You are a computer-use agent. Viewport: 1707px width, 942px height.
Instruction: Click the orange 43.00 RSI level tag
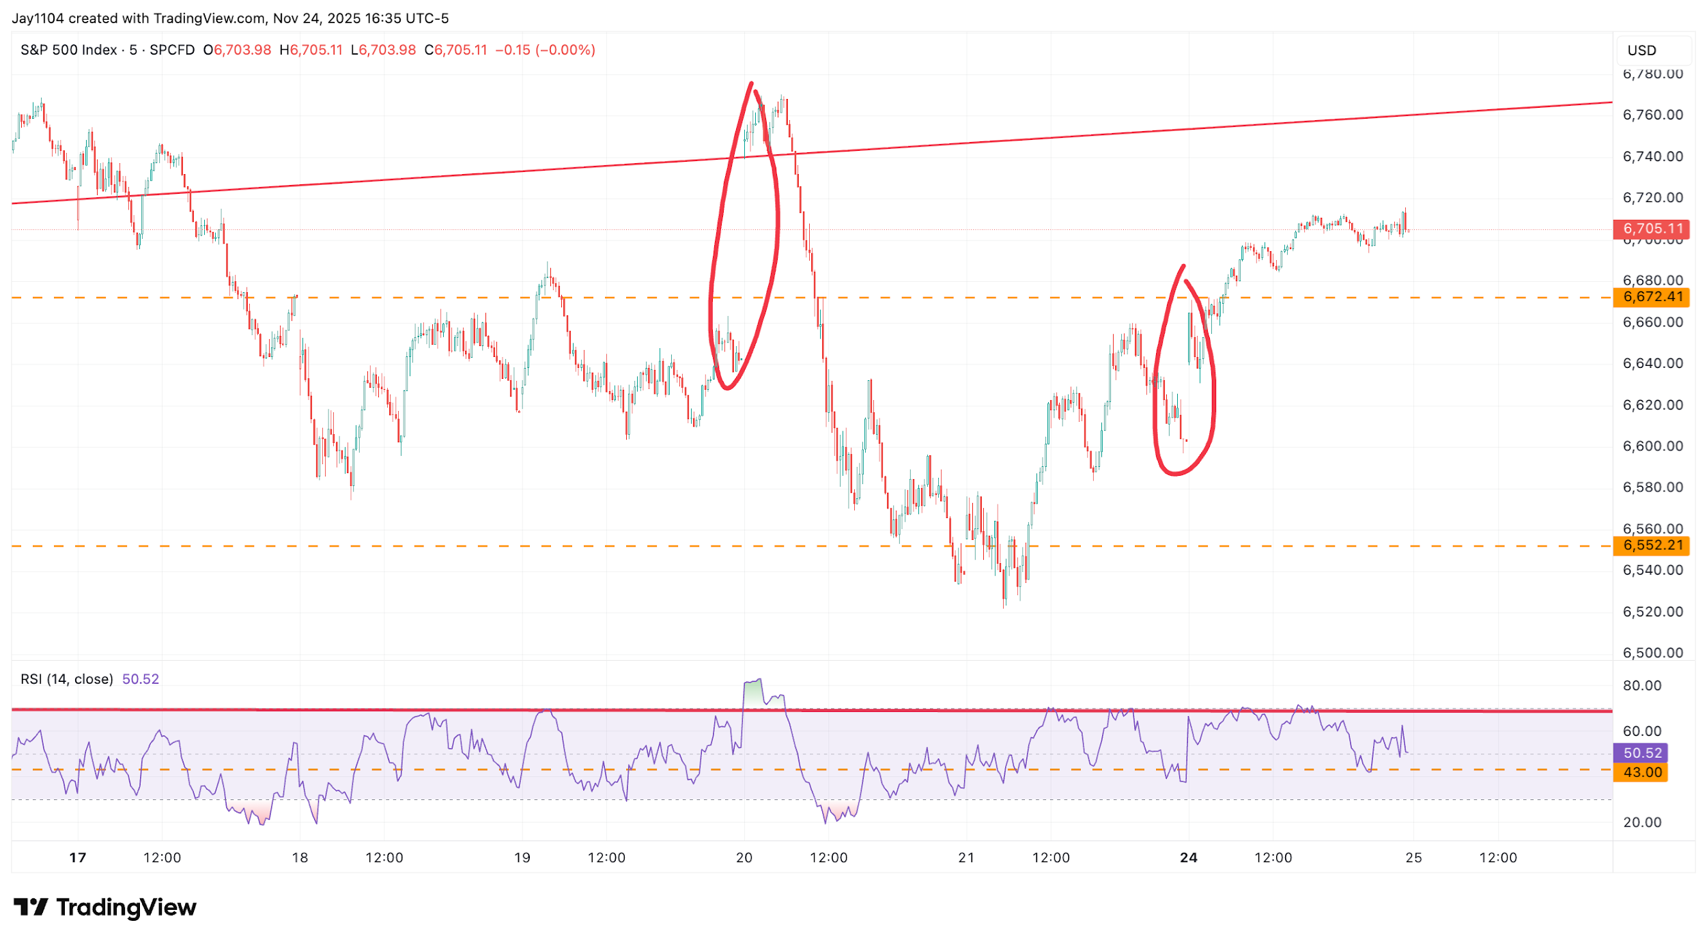point(1641,772)
